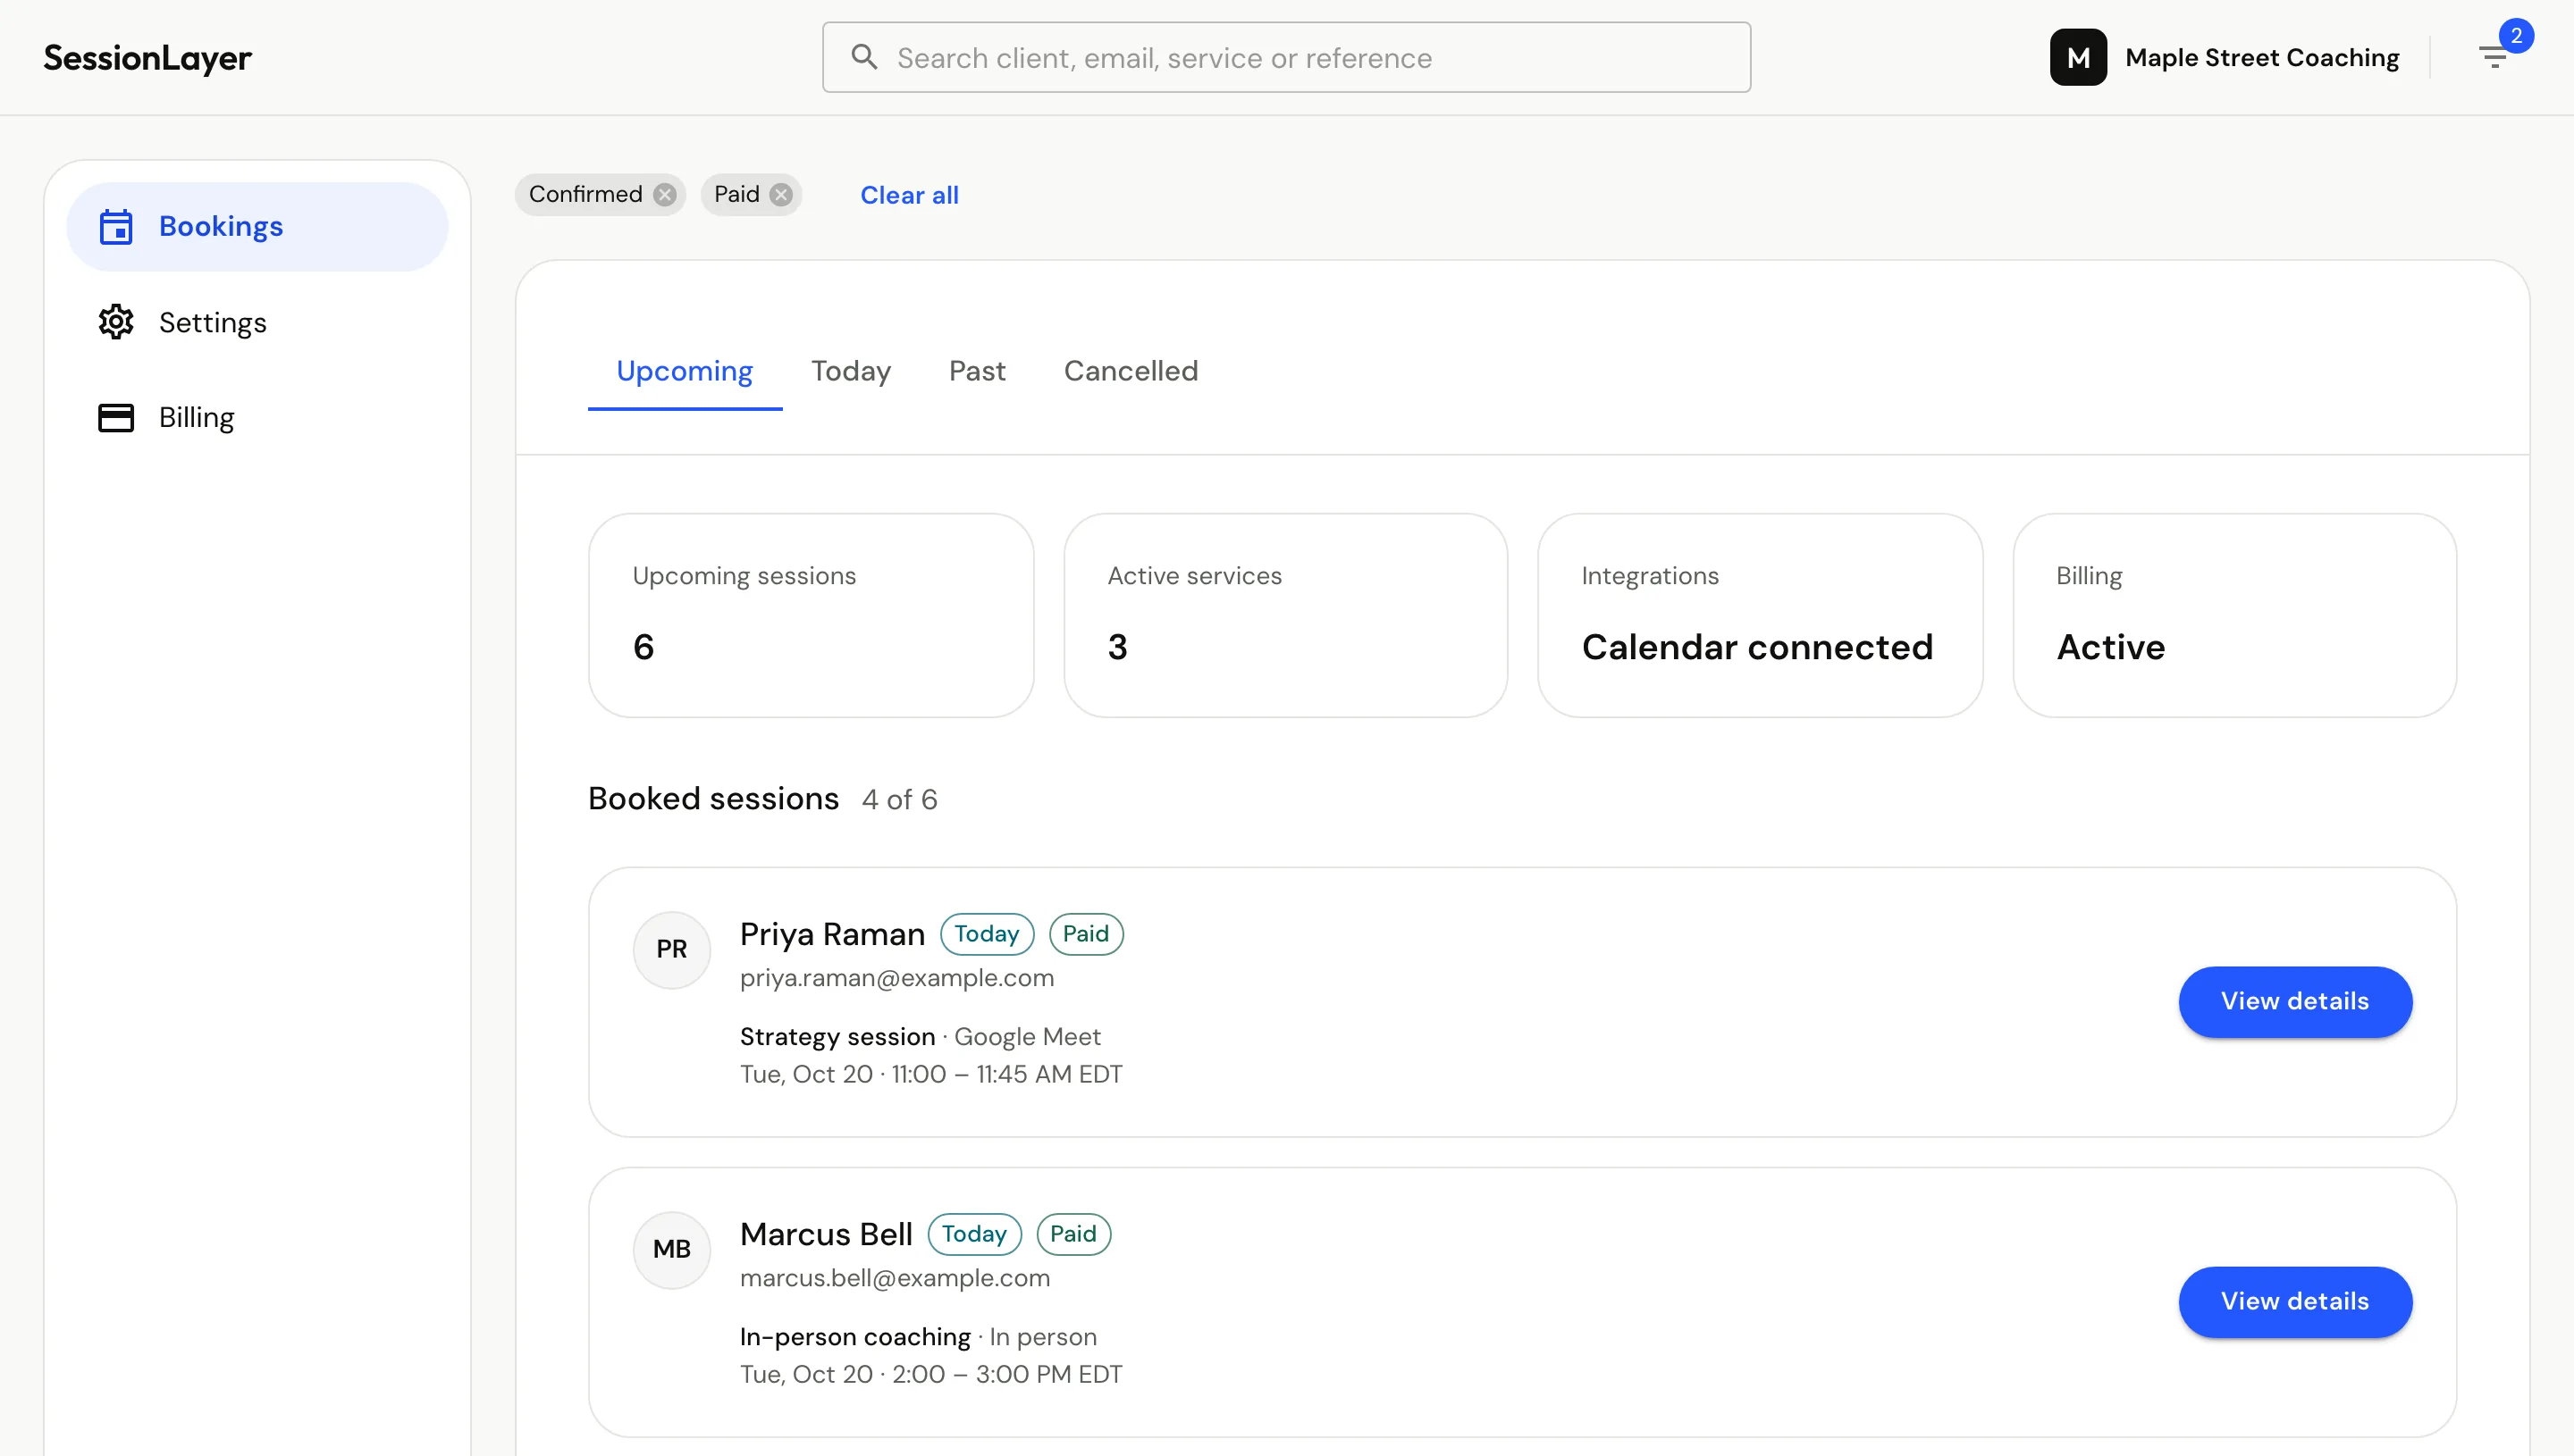Image resolution: width=2574 pixels, height=1456 pixels.
Task: Click the Confirmed filter chip label
Action: [x=585, y=194]
